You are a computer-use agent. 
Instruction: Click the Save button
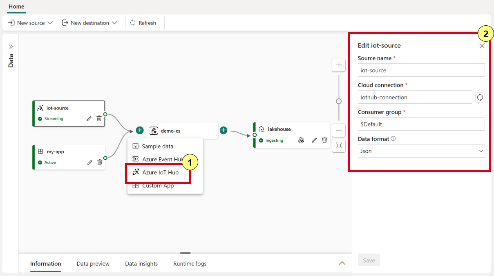point(369,260)
